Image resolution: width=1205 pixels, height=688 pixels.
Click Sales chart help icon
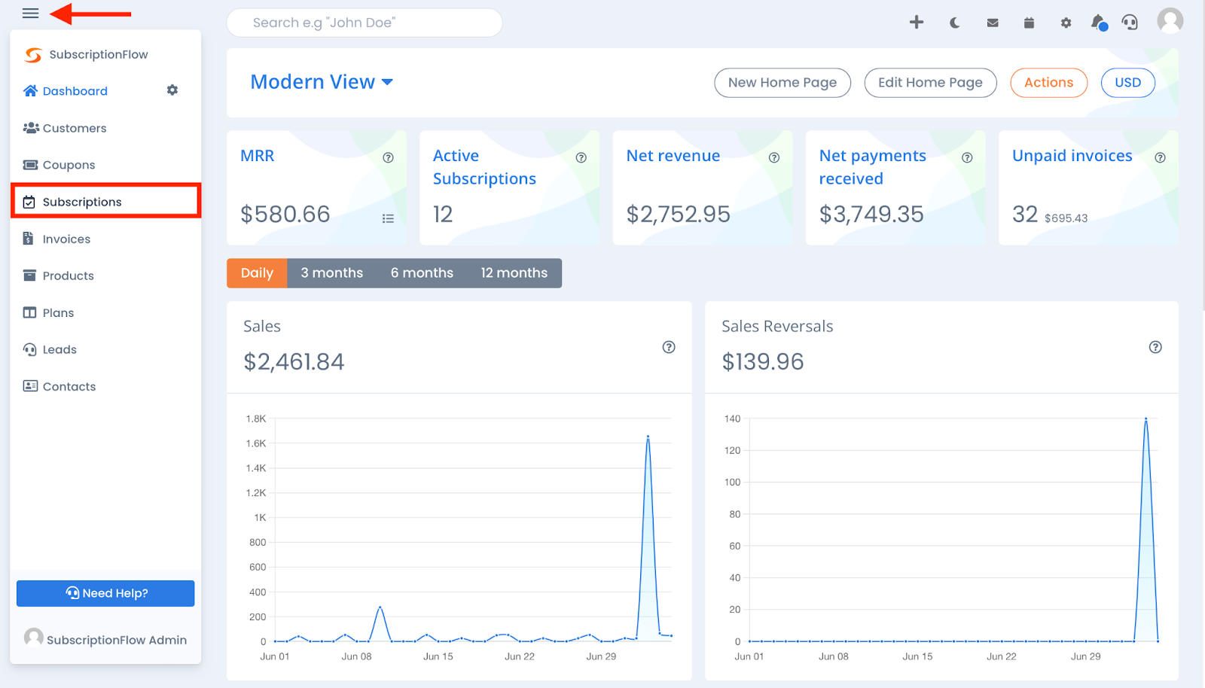point(669,347)
